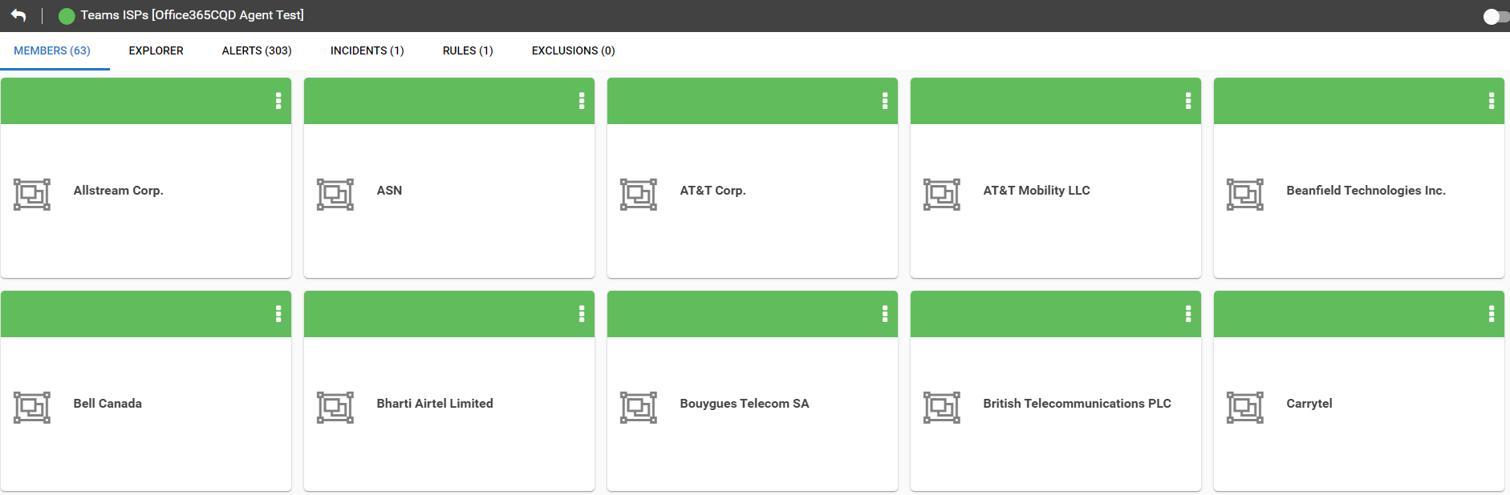Switch to the Explorer tab
This screenshot has width=1510, height=495.
156,50
